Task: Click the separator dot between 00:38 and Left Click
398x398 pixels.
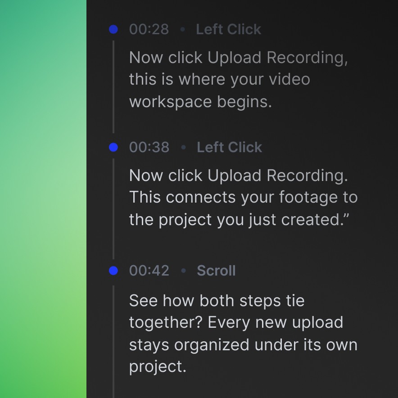Action: pyautogui.click(x=184, y=147)
